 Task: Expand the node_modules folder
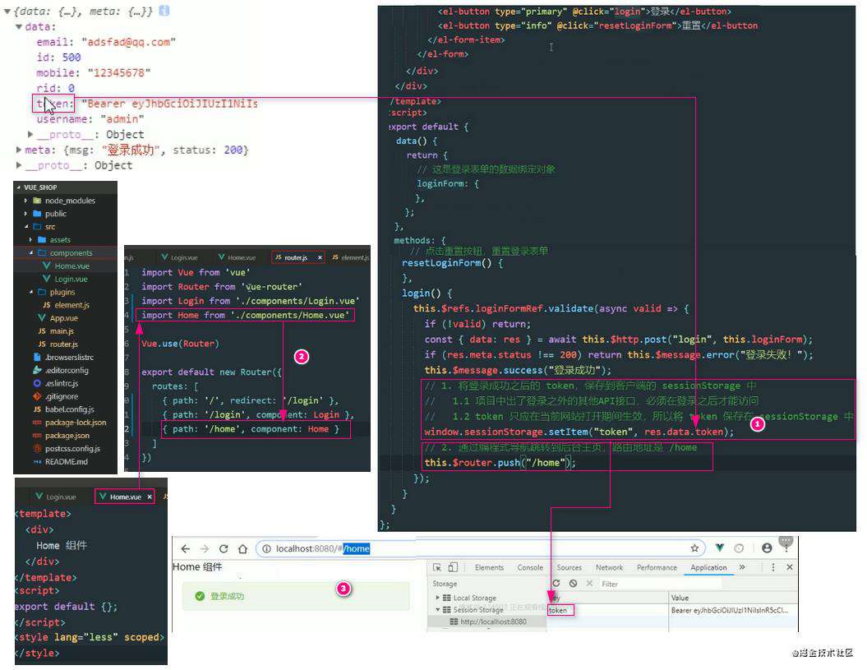click(25, 201)
